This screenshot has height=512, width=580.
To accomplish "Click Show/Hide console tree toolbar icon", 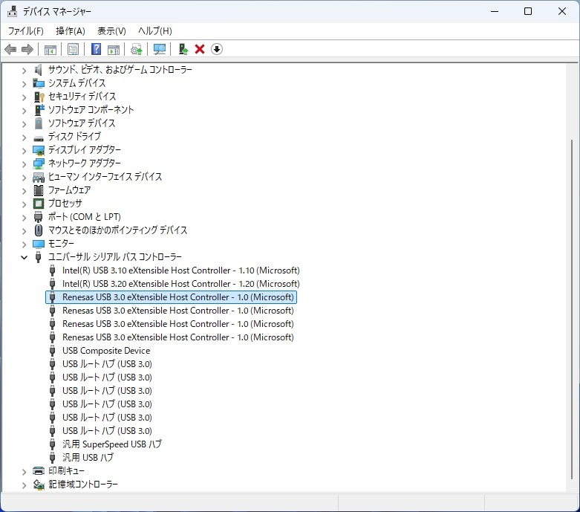I will (x=50, y=49).
